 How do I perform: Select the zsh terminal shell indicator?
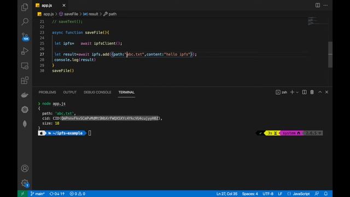[281, 92]
